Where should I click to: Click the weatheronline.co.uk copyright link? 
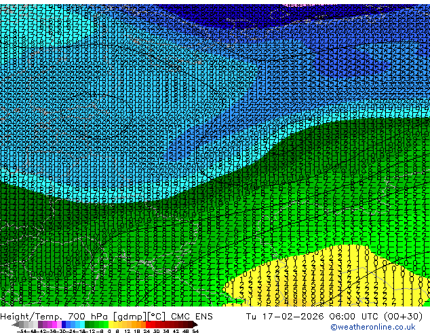[x=372, y=327]
